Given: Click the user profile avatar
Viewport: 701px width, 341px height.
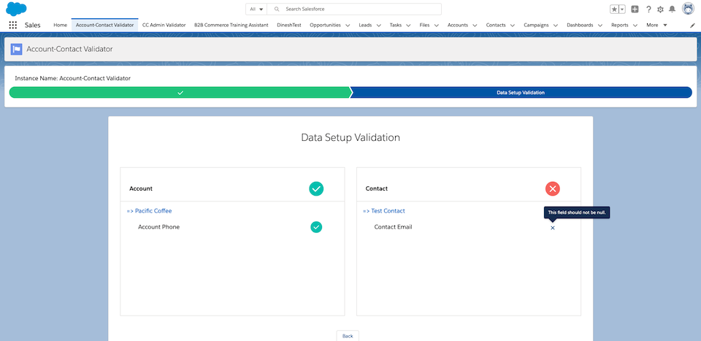Looking at the screenshot, I should coord(688,9).
